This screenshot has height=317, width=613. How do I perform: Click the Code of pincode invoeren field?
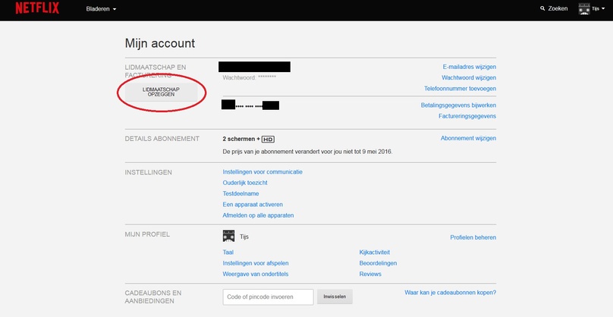click(x=269, y=297)
